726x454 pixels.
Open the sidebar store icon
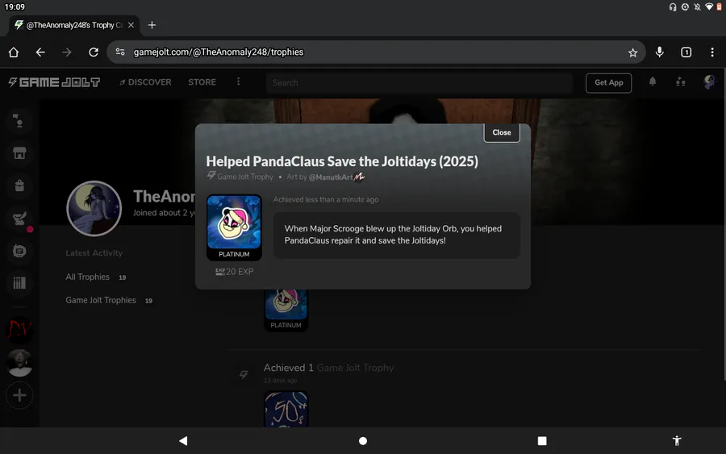tap(19, 153)
